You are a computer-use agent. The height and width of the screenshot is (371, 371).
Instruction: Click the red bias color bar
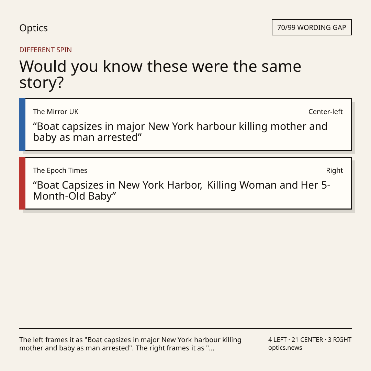tap(22, 183)
